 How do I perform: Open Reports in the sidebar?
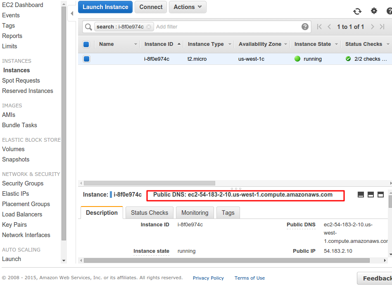click(x=12, y=36)
